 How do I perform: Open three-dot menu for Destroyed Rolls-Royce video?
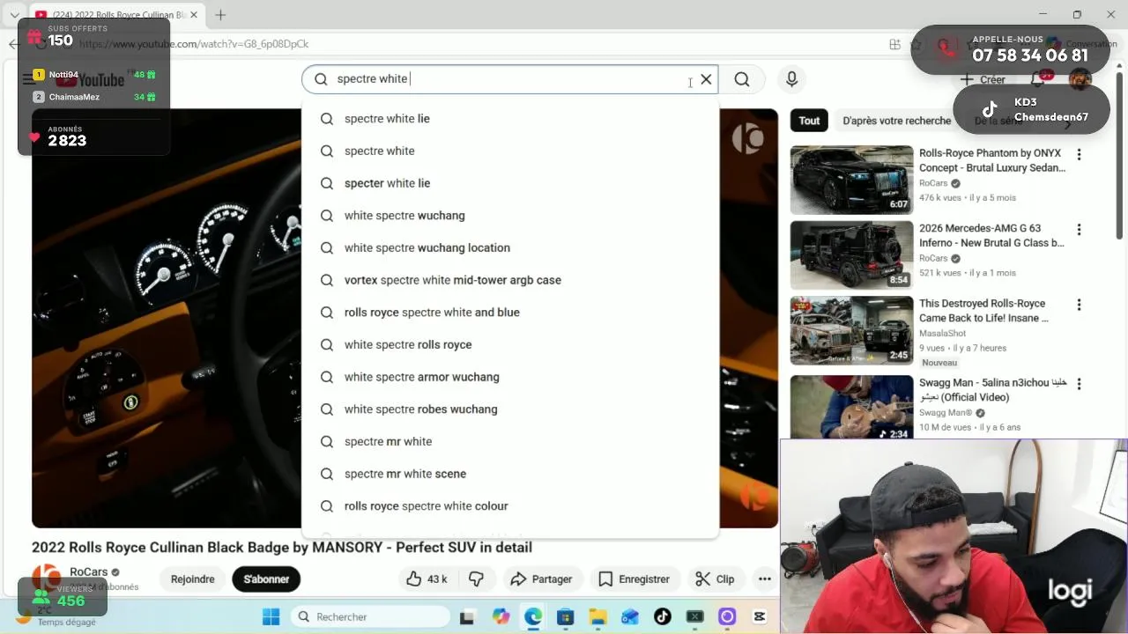coord(1079,305)
